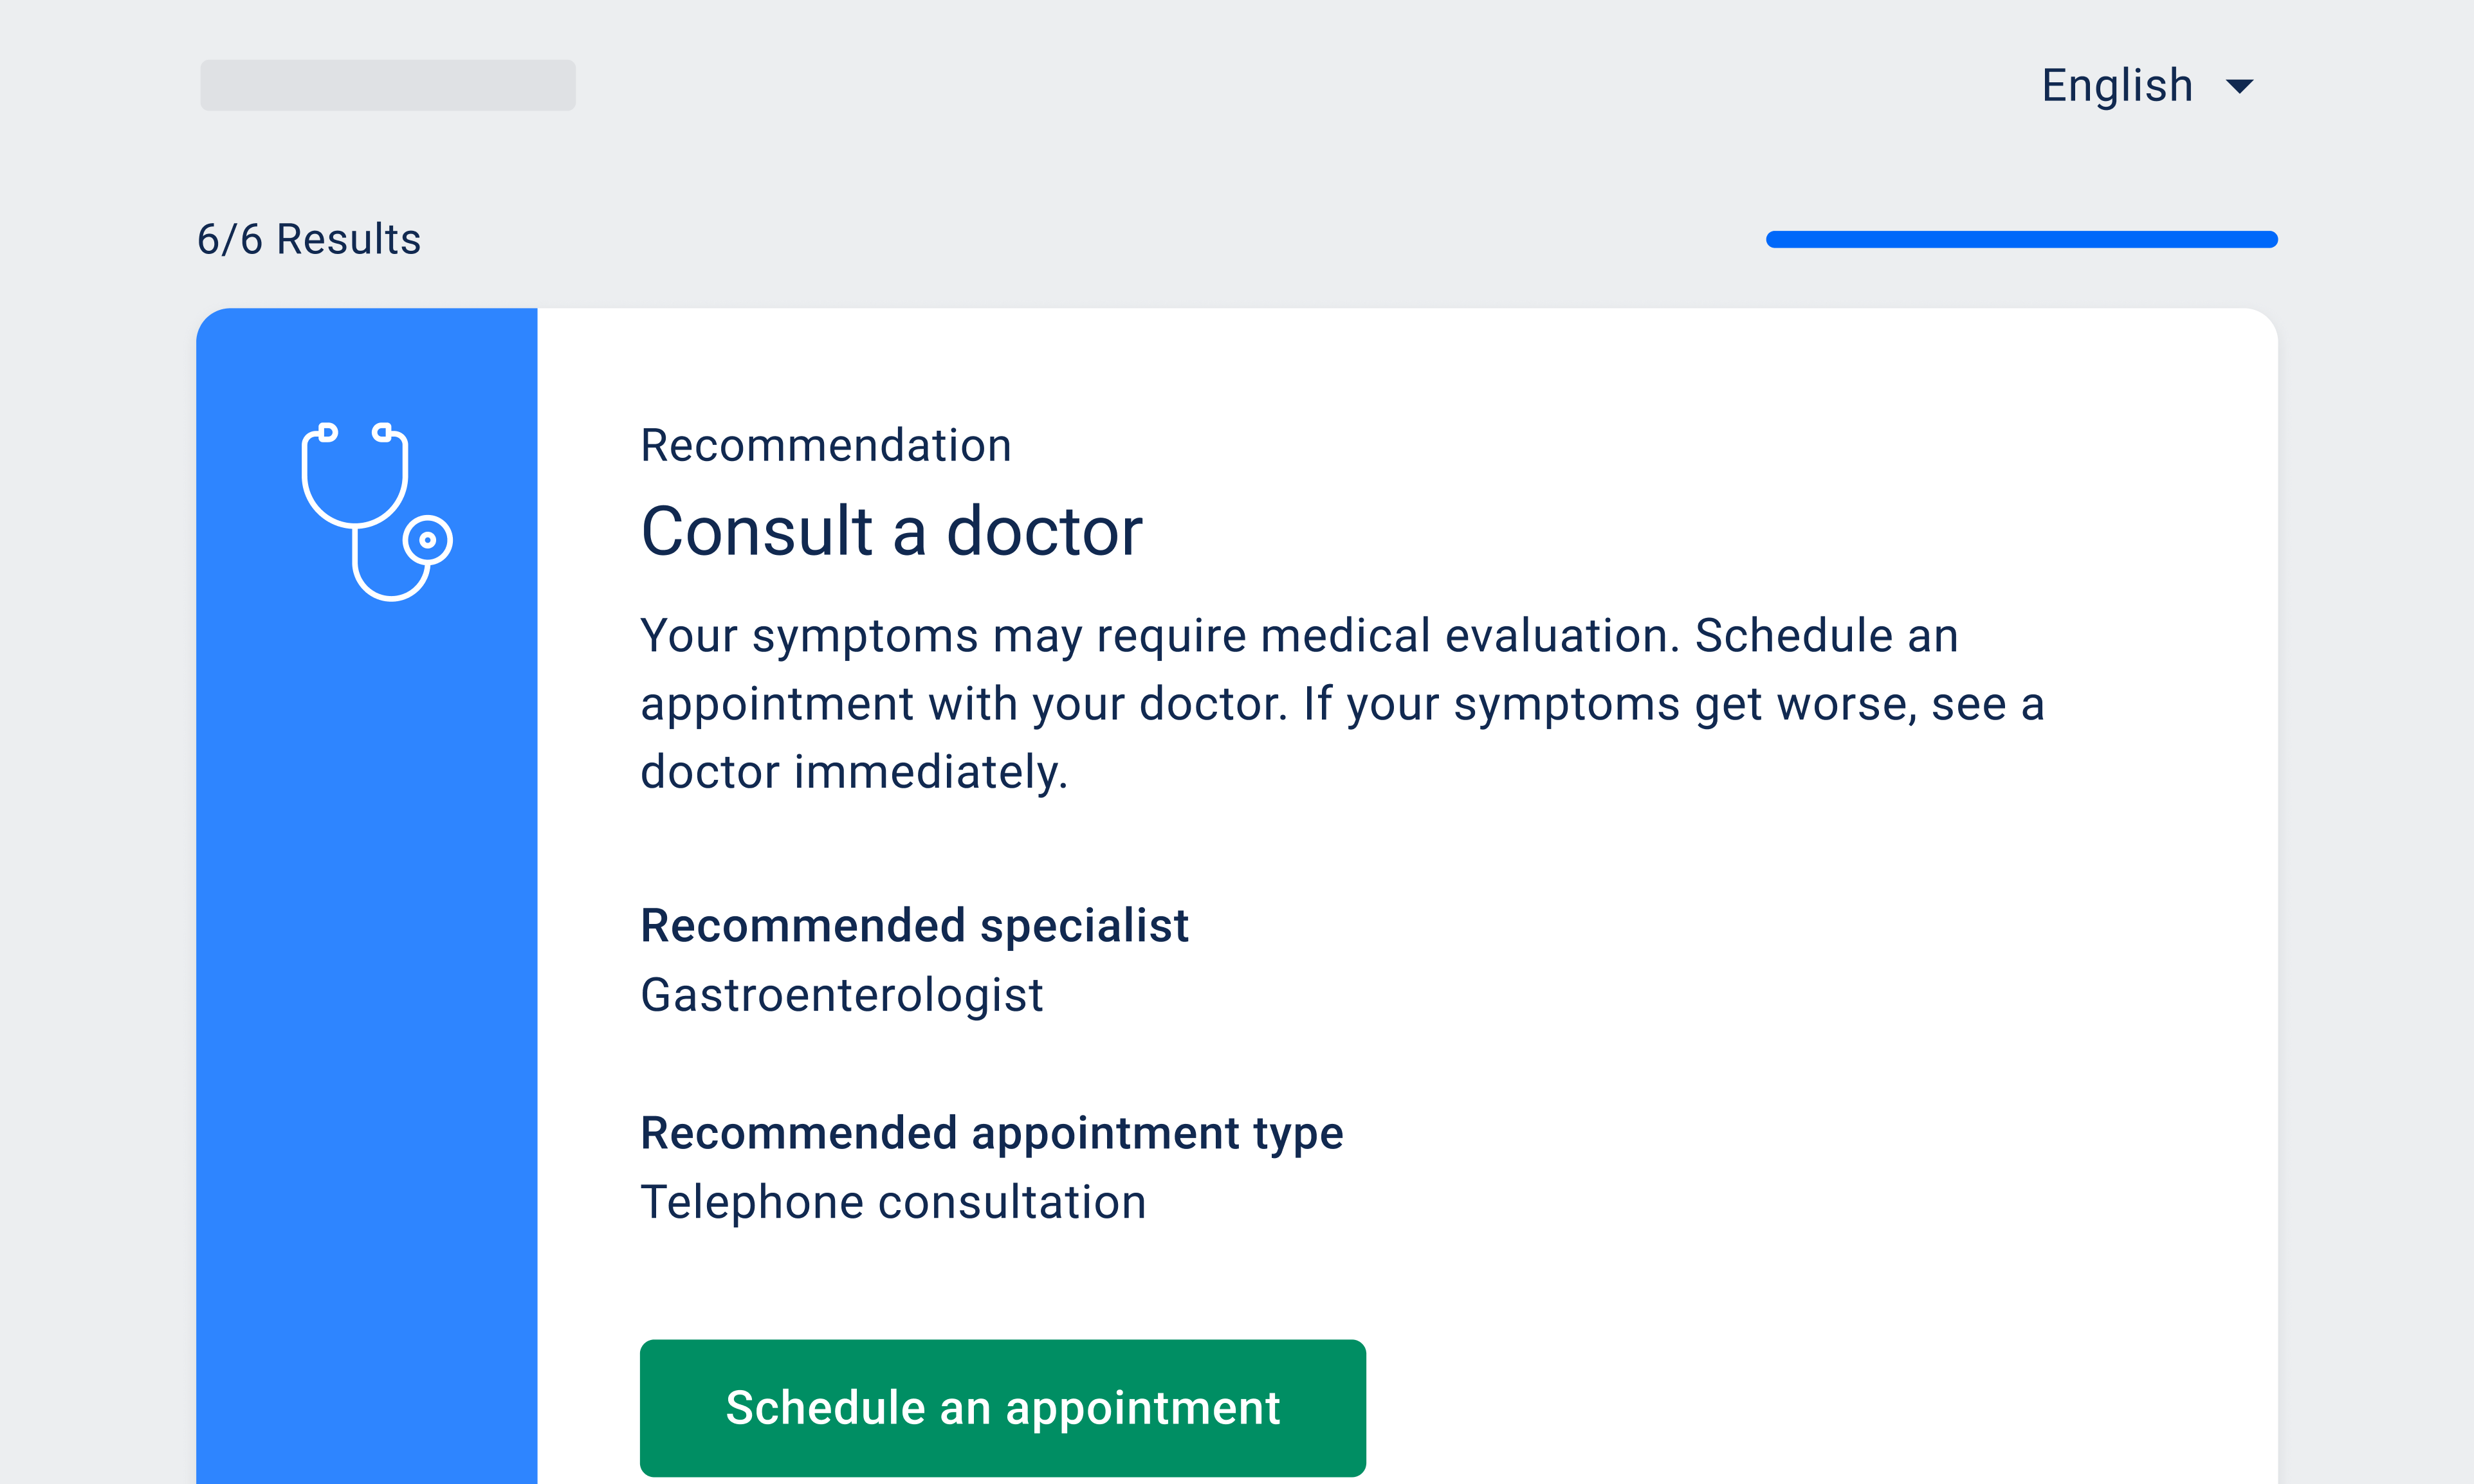Image resolution: width=2474 pixels, height=1484 pixels.
Task: Click the Schedule an appointment button
Action: (1002, 1407)
